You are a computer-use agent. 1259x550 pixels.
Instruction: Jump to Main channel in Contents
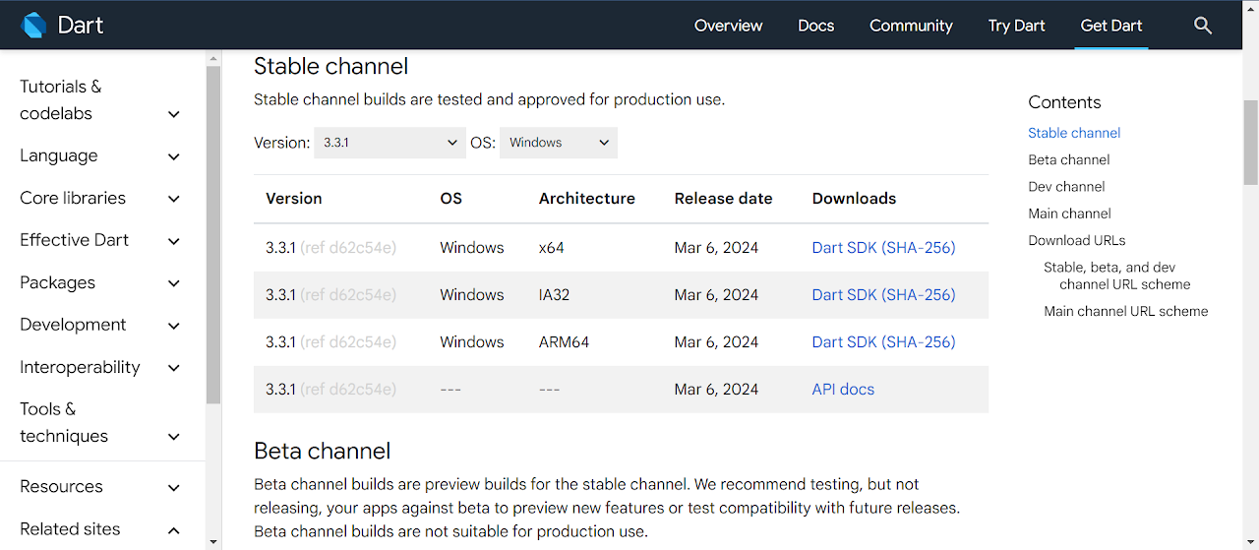pos(1069,213)
